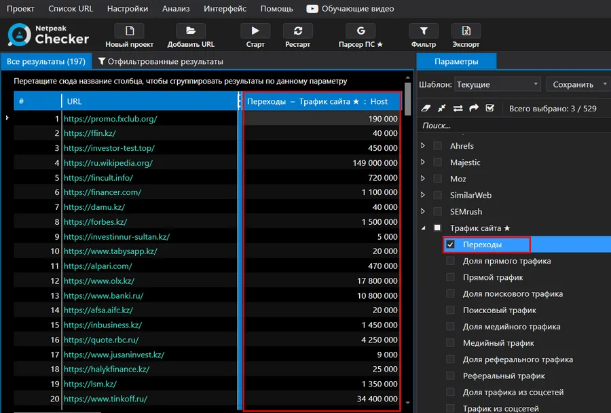Start the analysis with the Старт button
Screen dimensions: 611x413
255,31
